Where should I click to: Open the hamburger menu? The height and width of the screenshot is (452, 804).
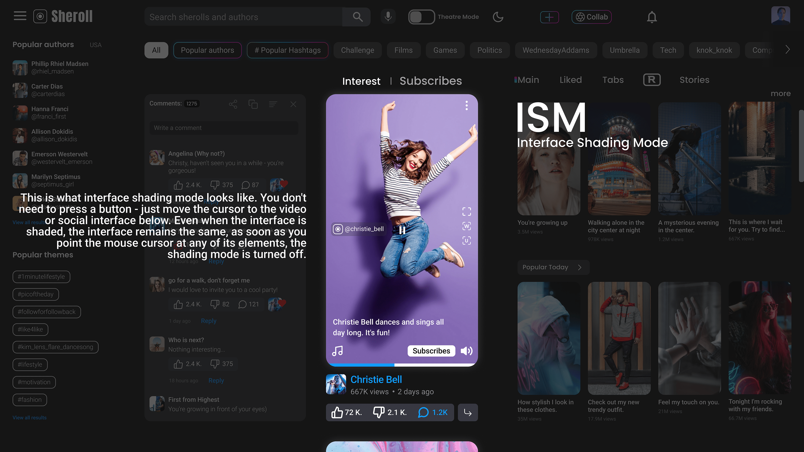(20, 16)
